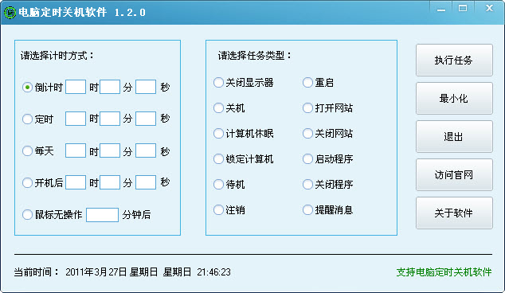
Task: Open 访问官网 official website button
Action: 454,175
